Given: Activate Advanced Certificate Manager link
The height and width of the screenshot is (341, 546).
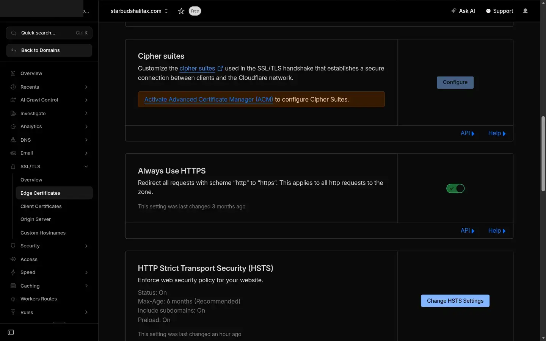Looking at the screenshot, I should tap(208, 99).
